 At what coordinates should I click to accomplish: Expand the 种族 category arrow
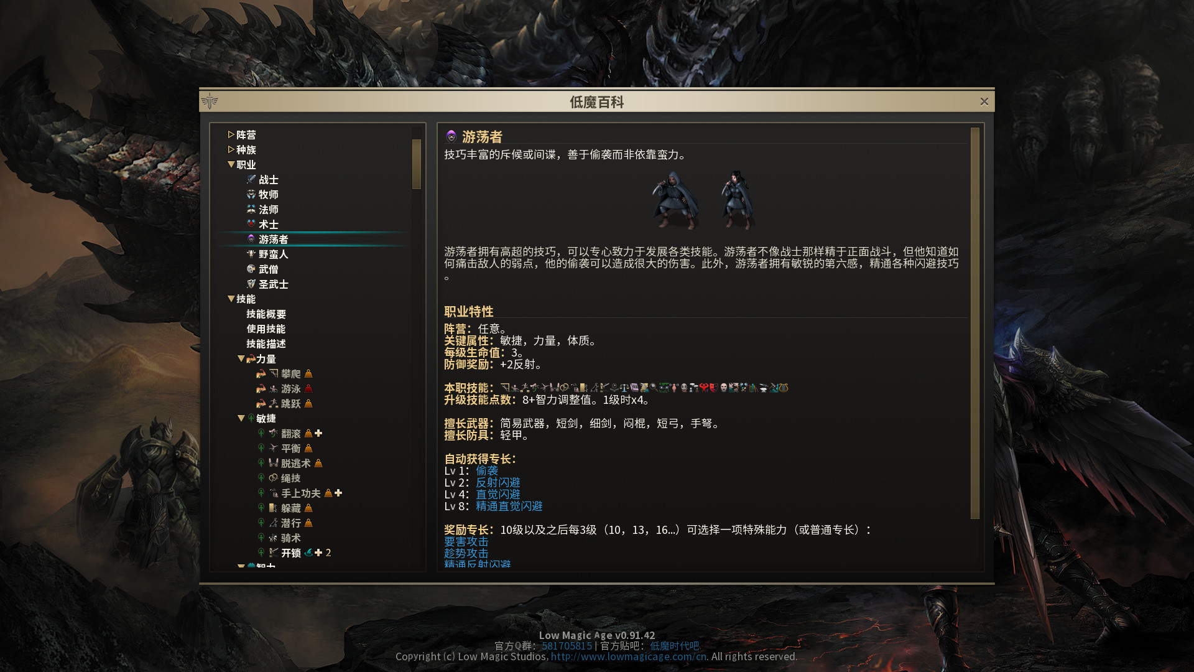point(231,149)
